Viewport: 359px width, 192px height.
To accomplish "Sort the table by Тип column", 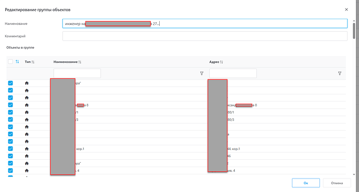I will [x=30, y=62].
